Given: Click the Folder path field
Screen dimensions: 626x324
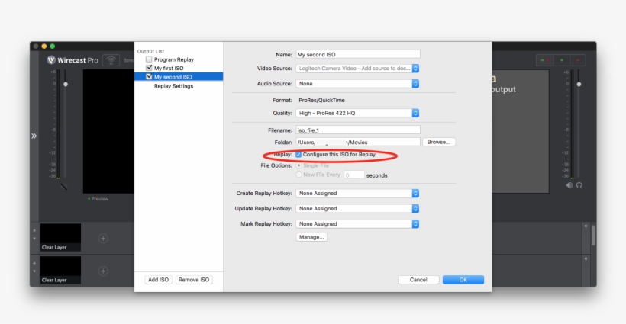Looking at the screenshot, I should (358, 142).
